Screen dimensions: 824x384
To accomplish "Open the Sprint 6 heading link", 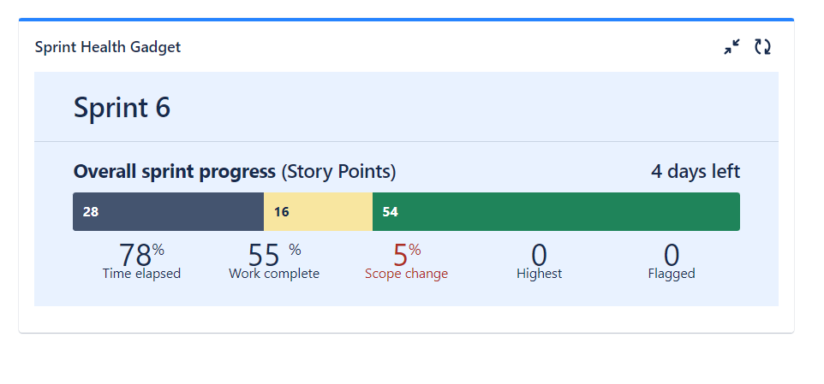I will 122,108.
